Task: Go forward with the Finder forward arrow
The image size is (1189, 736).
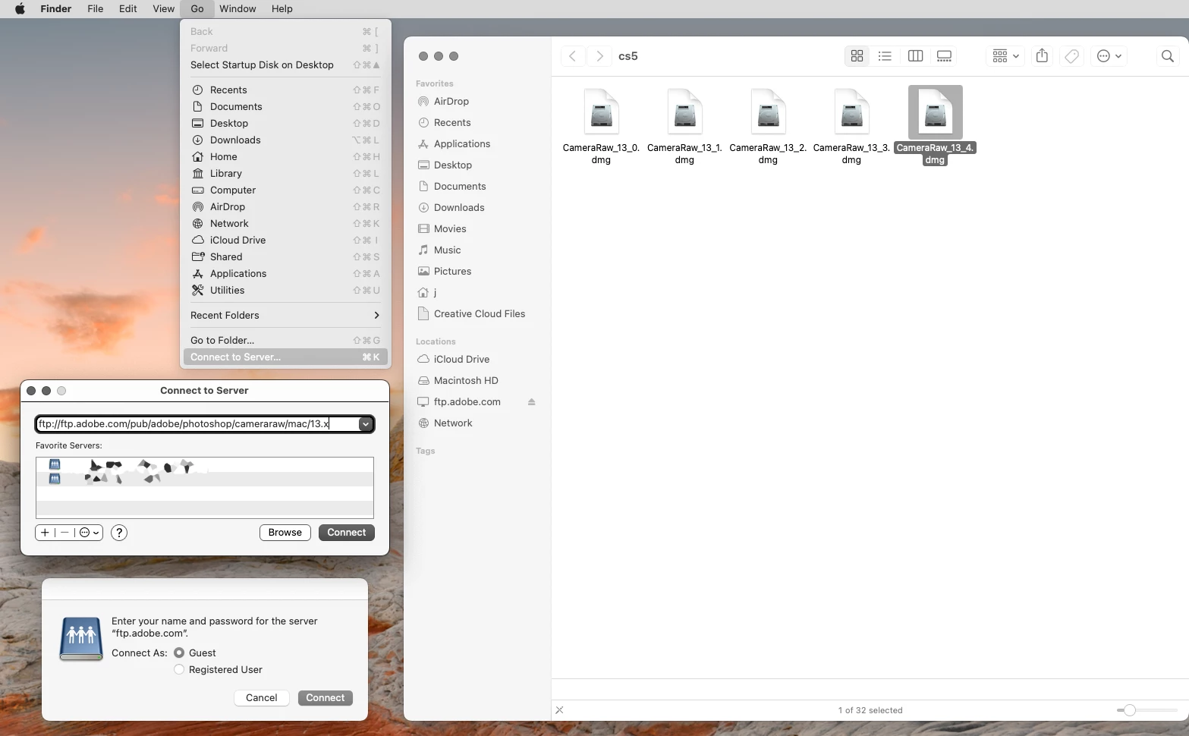Action: pos(599,56)
